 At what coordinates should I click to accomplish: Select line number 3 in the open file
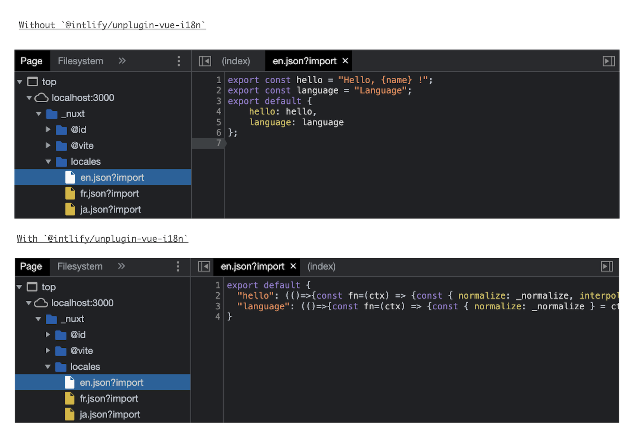218,101
